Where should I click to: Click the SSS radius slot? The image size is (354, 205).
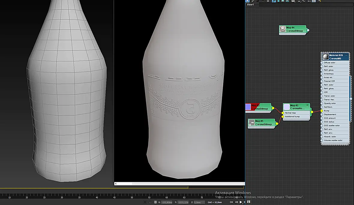(335, 122)
